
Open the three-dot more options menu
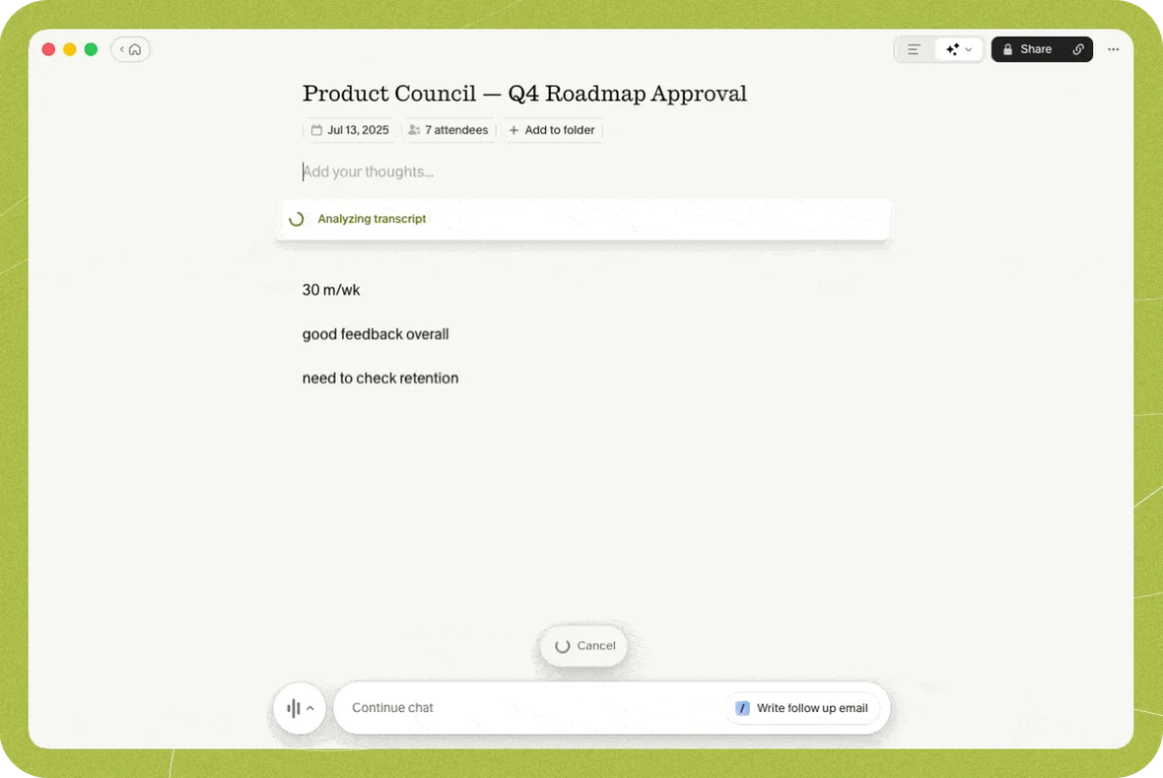(x=1114, y=49)
